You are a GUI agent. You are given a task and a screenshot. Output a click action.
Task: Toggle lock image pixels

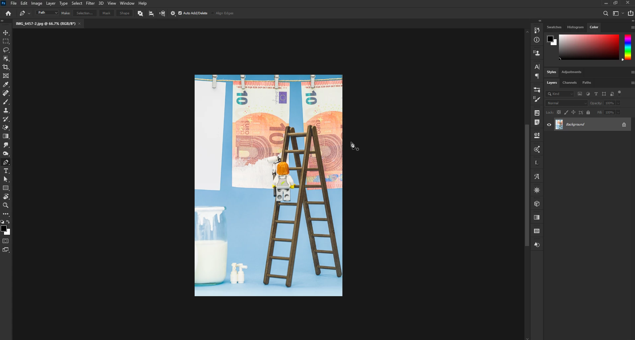[x=566, y=113]
